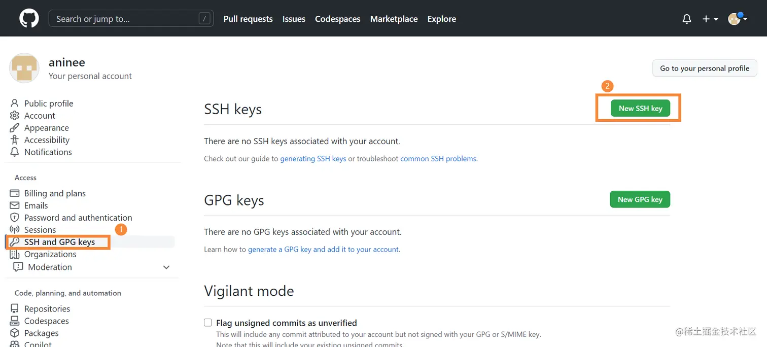Open the plus create-new dropdown
The width and height of the screenshot is (767, 347).
point(710,19)
